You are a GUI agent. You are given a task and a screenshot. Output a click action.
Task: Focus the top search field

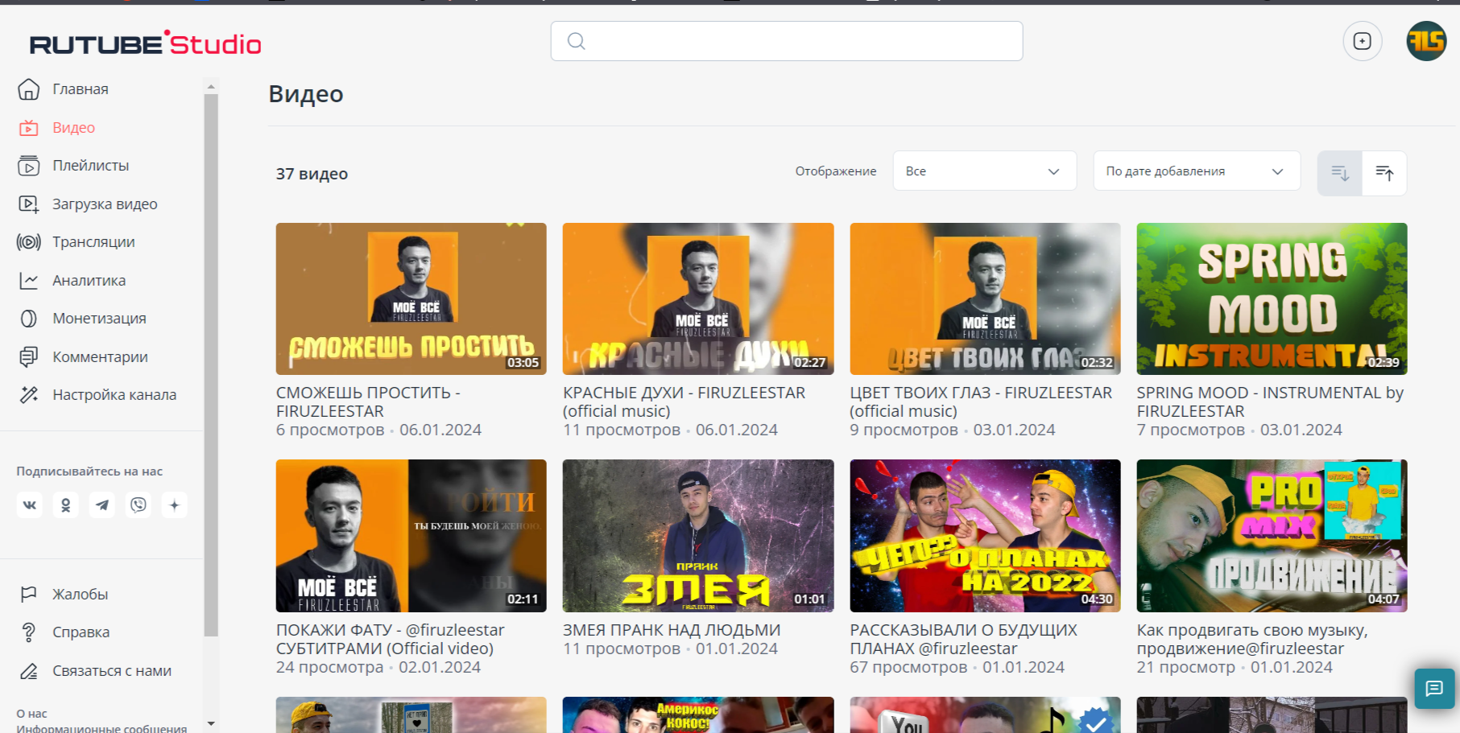point(787,41)
